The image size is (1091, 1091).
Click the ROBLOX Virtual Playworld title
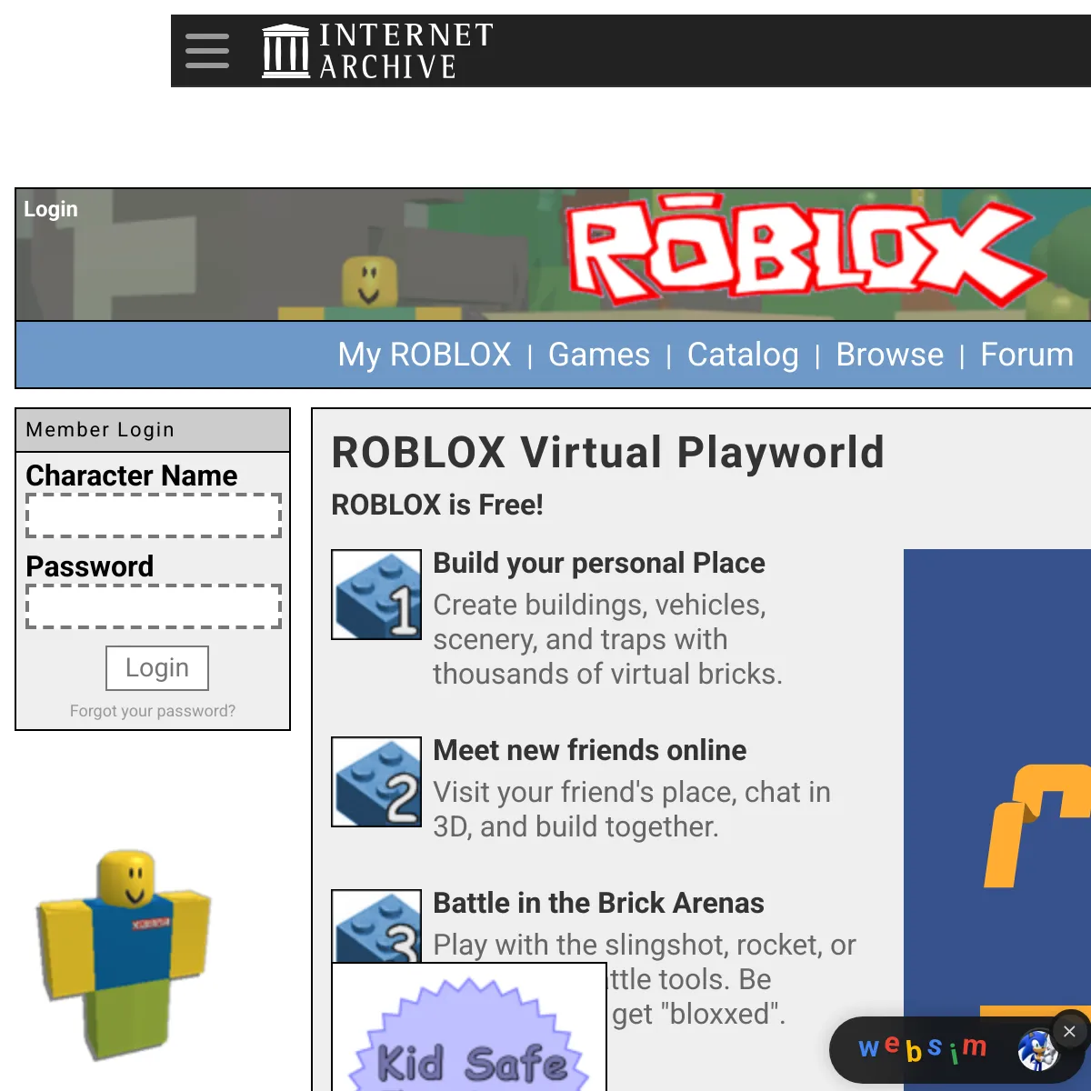(608, 453)
